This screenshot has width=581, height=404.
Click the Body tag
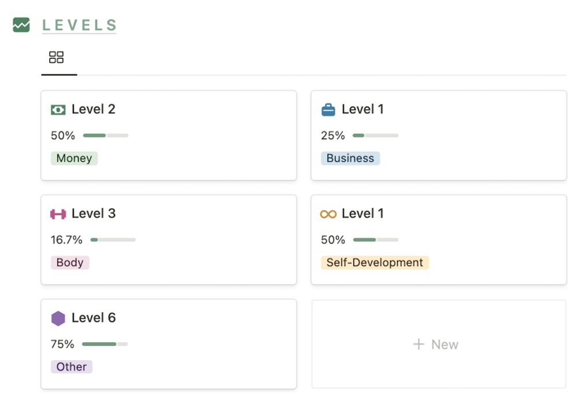(x=70, y=263)
